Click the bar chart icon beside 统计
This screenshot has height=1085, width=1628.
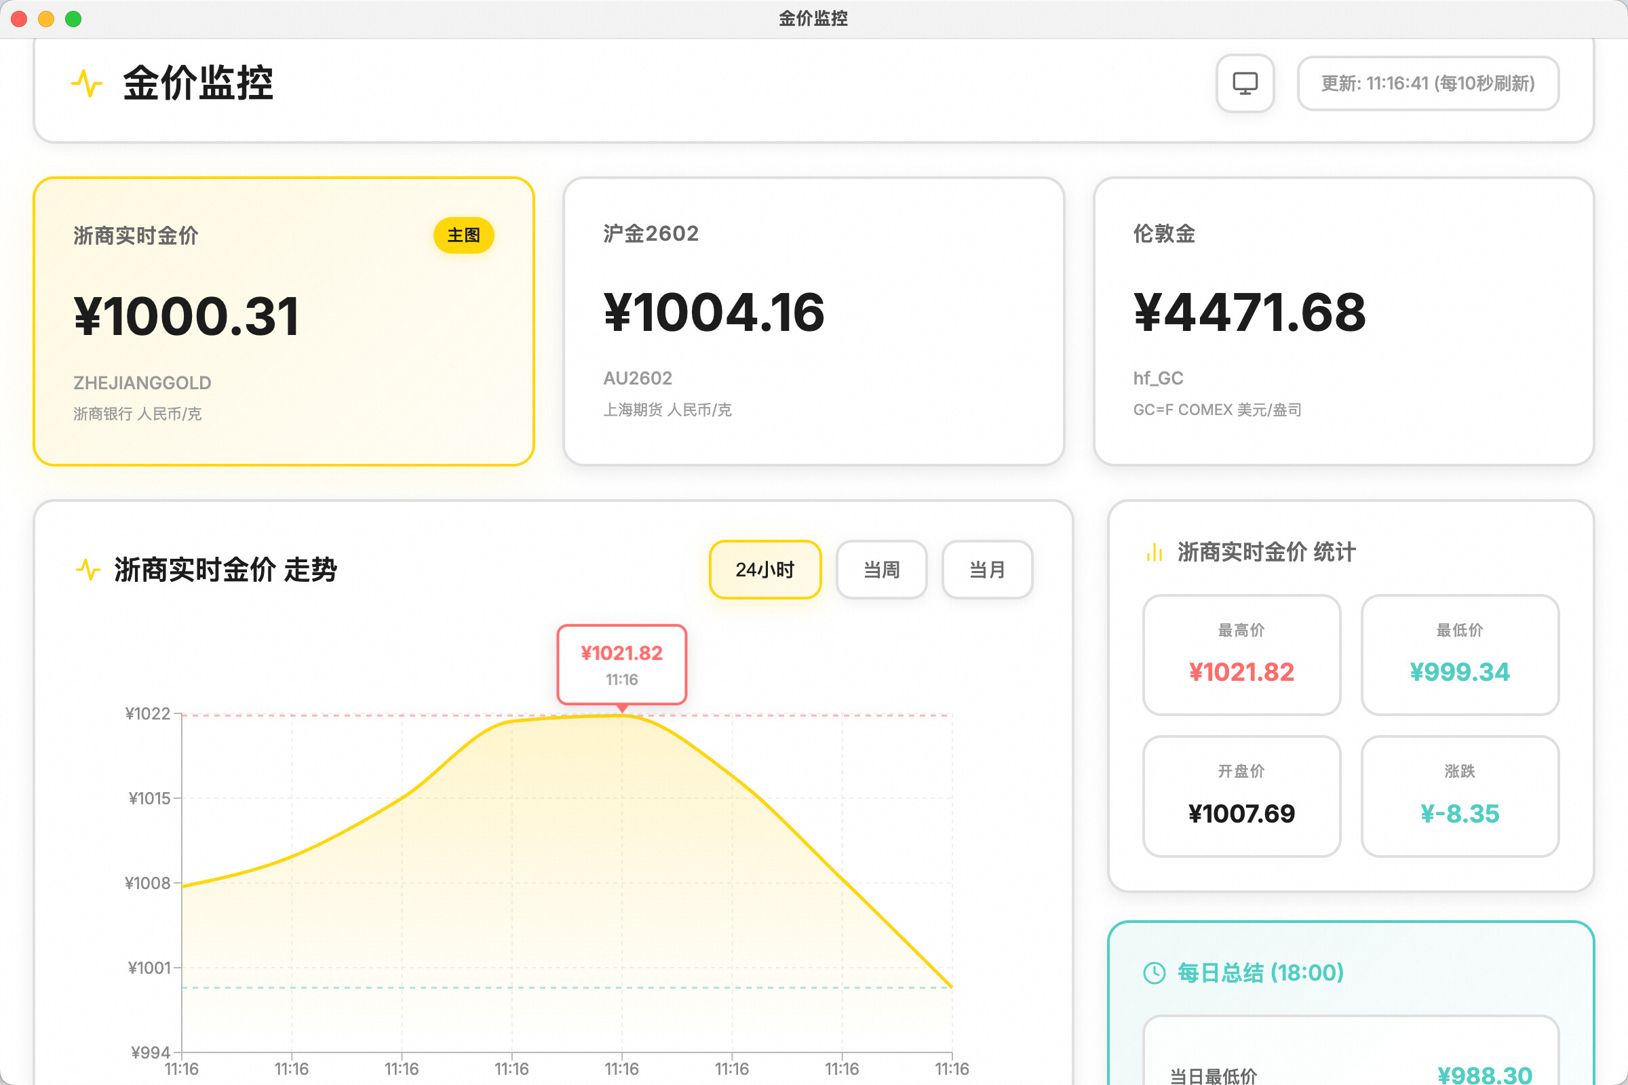pos(1154,551)
